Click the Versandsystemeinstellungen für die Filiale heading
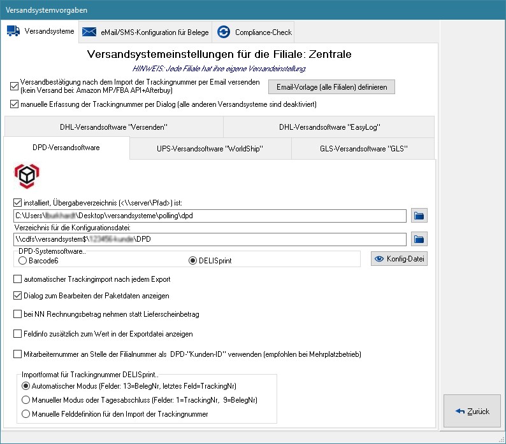The width and height of the screenshot is (506, 444). (219, 54)
